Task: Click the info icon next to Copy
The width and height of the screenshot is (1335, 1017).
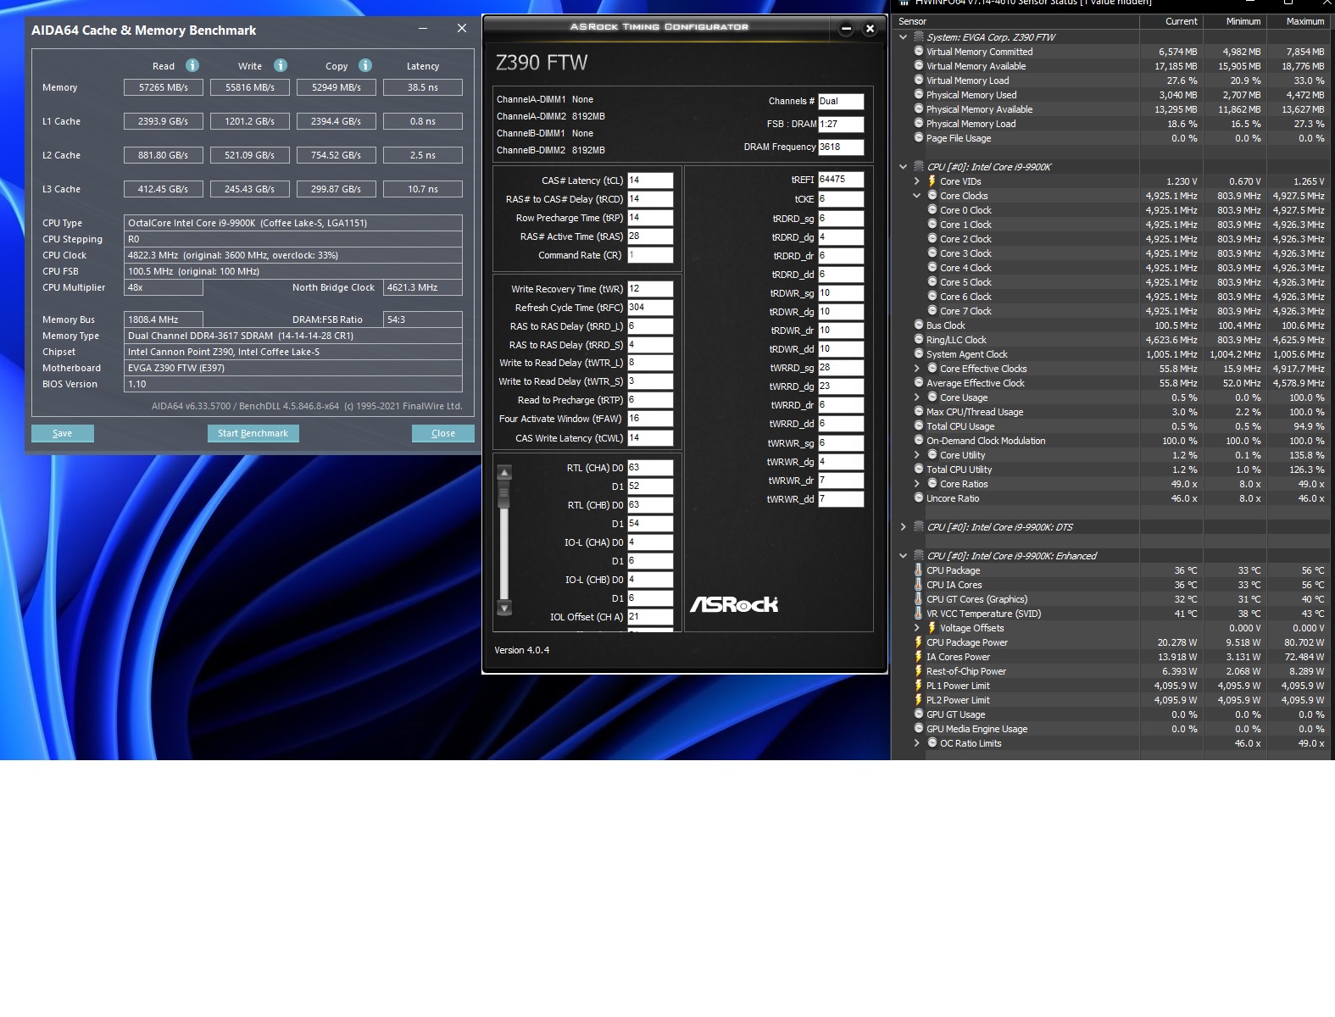Action: click(365, 65)
